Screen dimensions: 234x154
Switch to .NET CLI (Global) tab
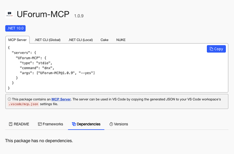47,40
